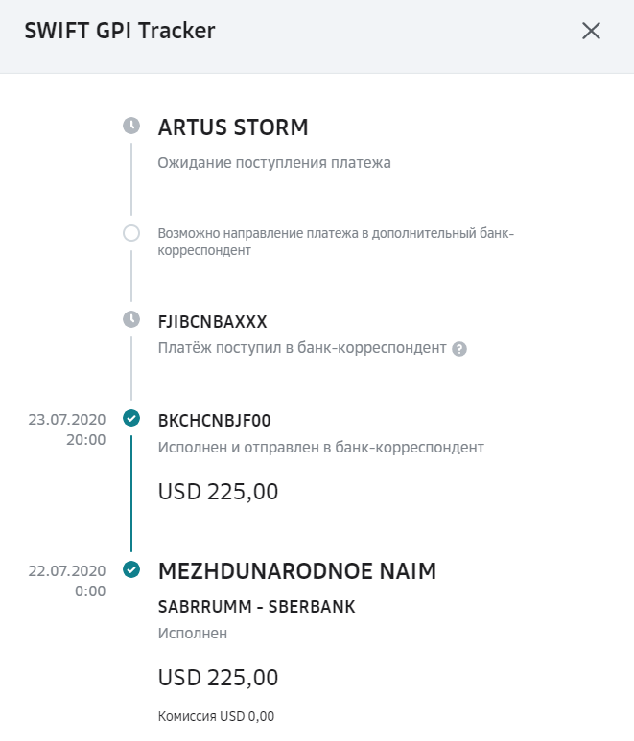Click the empty circle marker for additional correspondent bank
This screenshot has width=634, height=741.
[131, 233]
